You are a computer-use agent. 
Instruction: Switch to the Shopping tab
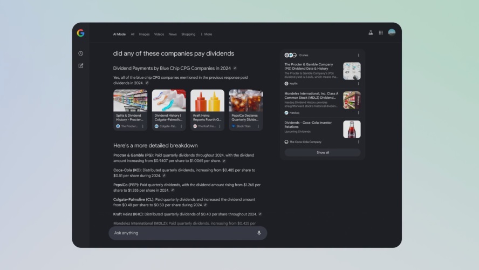[188, 34]
